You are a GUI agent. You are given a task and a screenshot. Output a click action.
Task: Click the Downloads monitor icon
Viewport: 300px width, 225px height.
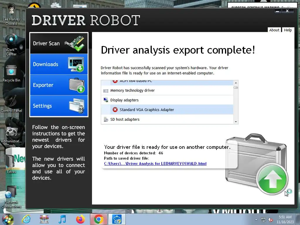click(x=76, y=64)
